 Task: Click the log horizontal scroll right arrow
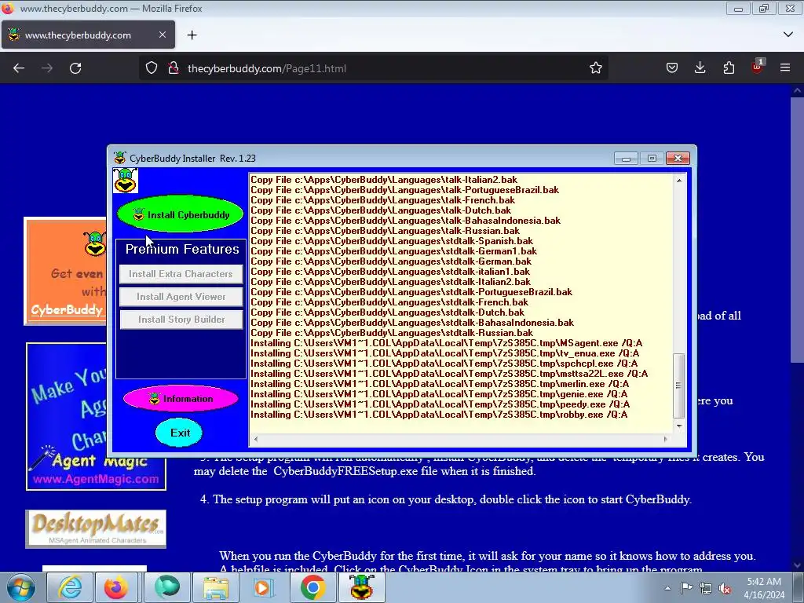[665, 439]
